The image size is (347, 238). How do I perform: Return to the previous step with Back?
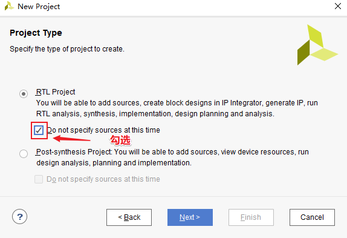point(129,217)
